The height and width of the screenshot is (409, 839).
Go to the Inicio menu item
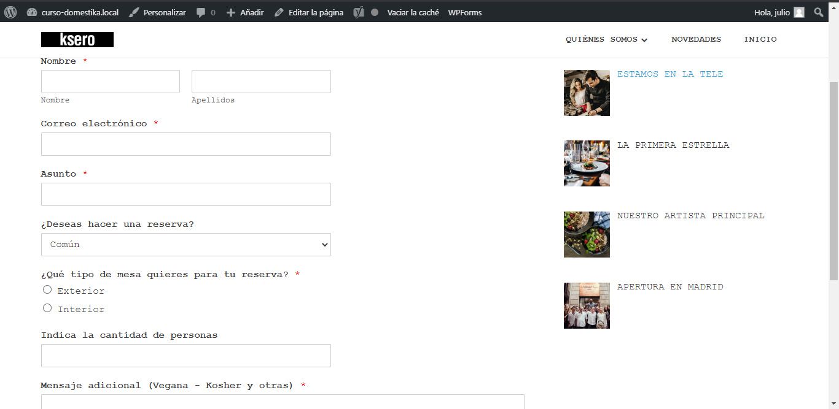pos(760,39)
